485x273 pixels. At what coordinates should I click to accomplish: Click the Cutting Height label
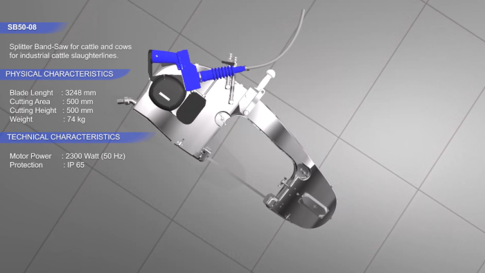click(x=33, y=110)
